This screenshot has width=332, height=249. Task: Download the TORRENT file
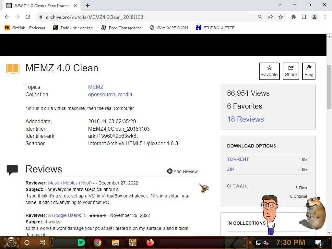238,159
